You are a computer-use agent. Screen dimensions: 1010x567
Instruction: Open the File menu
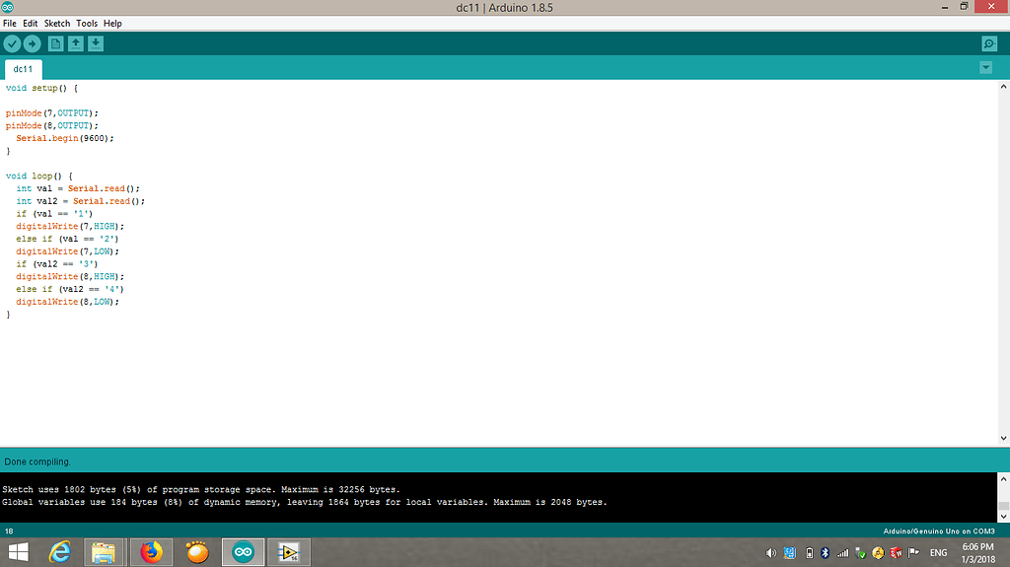pos(10,24)
